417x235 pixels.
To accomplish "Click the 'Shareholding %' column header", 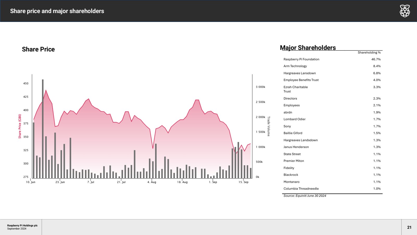I will click(369, 52).
